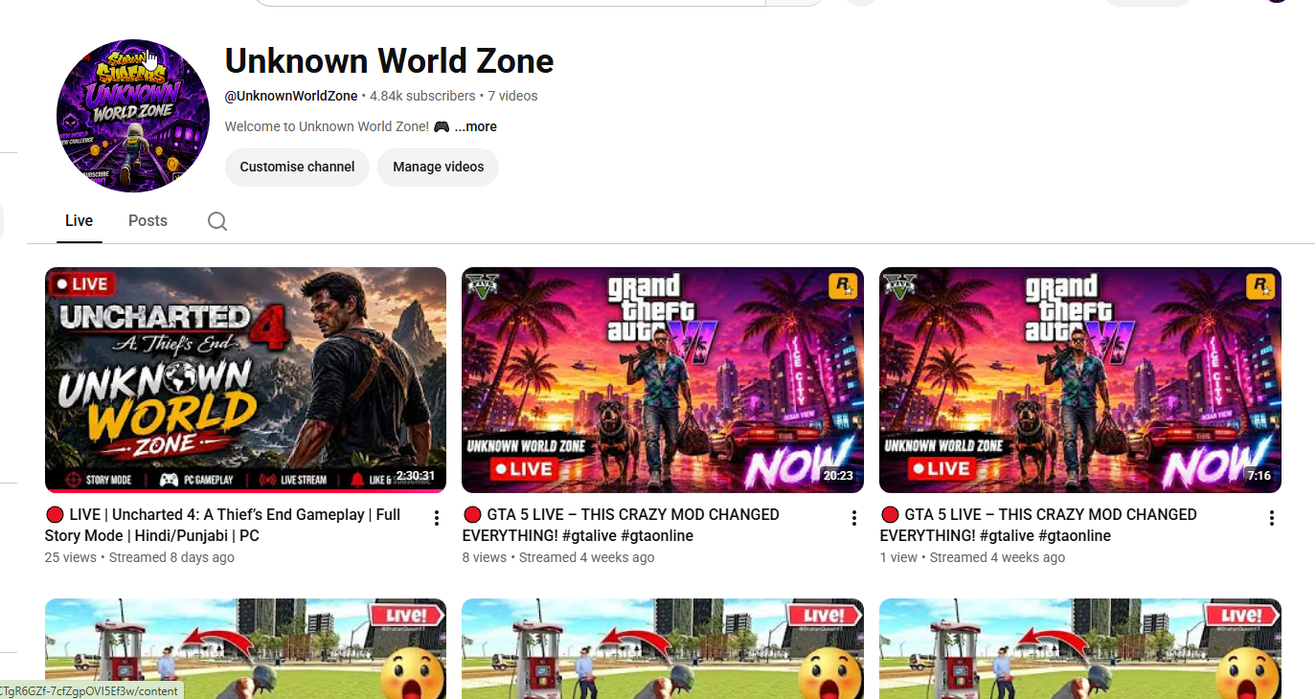Click '25 views • Streamed 8 days ago' text

click(140, 557)
